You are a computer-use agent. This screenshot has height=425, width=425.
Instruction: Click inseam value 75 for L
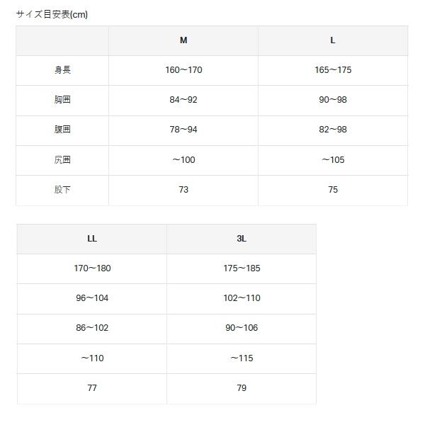[x=333, y=190]
